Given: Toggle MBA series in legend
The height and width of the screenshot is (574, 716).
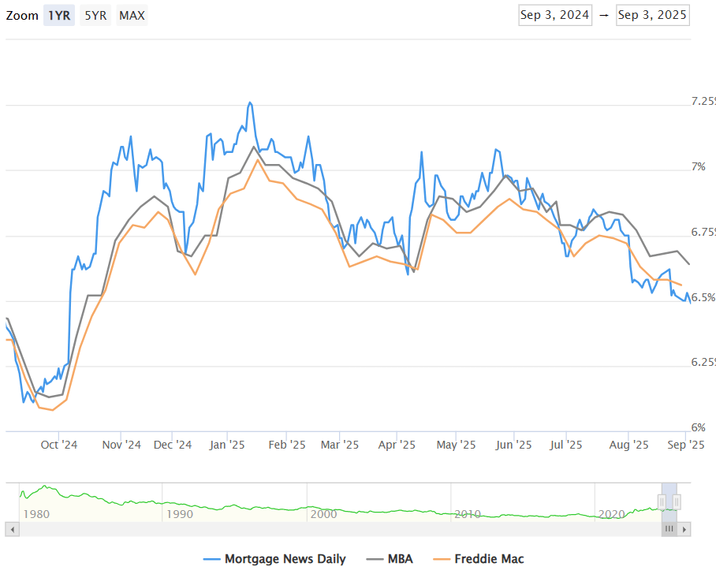Looking at the screenshot, I should click(390, 559).
